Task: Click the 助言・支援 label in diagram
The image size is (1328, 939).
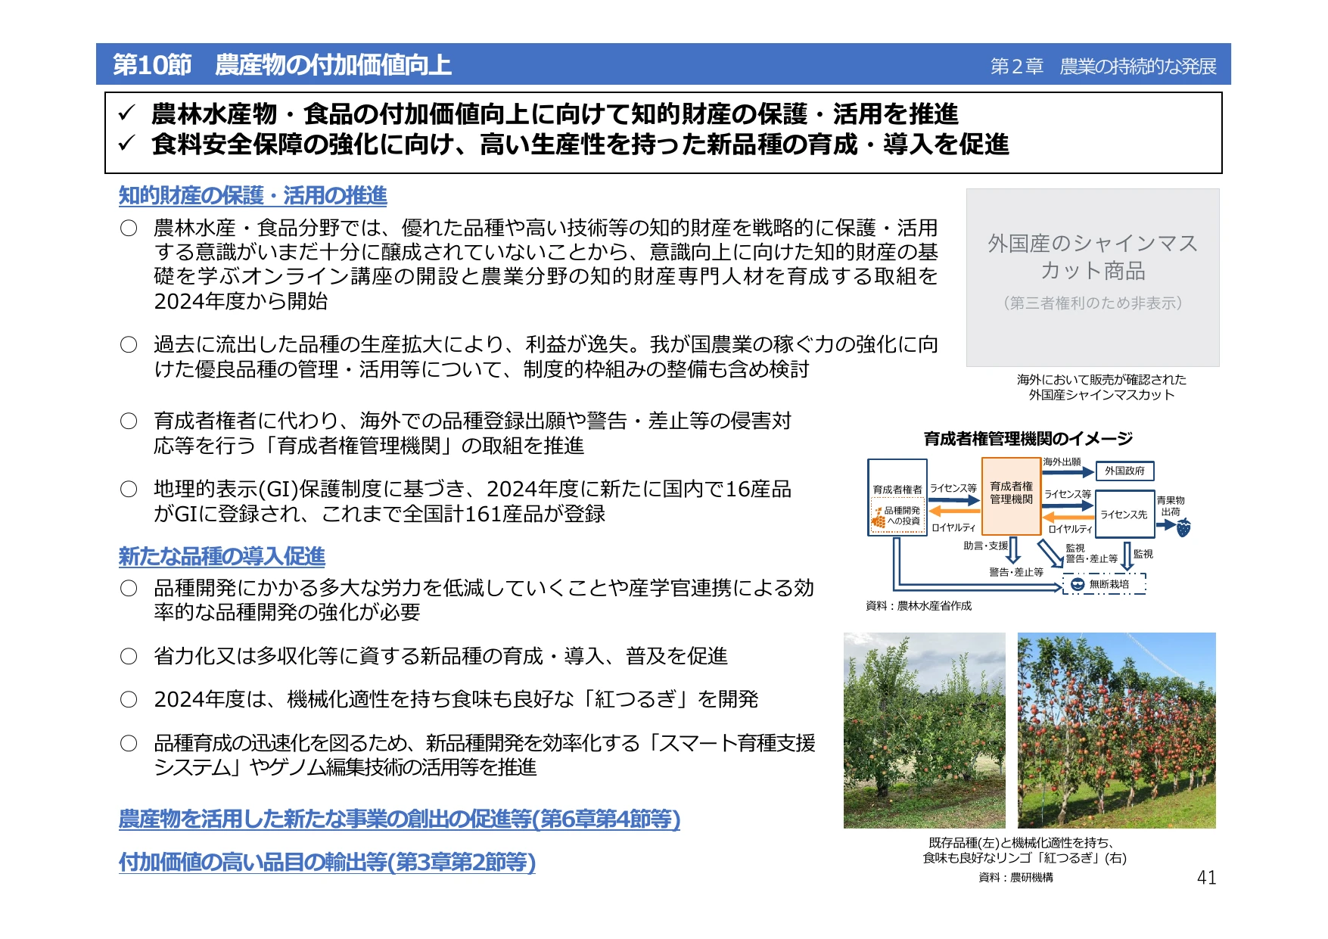Action: 985,546
